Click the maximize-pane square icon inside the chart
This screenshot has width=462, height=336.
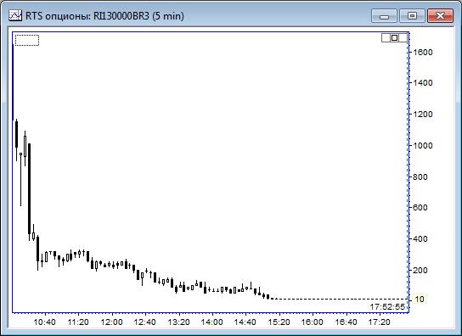click(x=394, y=37)
